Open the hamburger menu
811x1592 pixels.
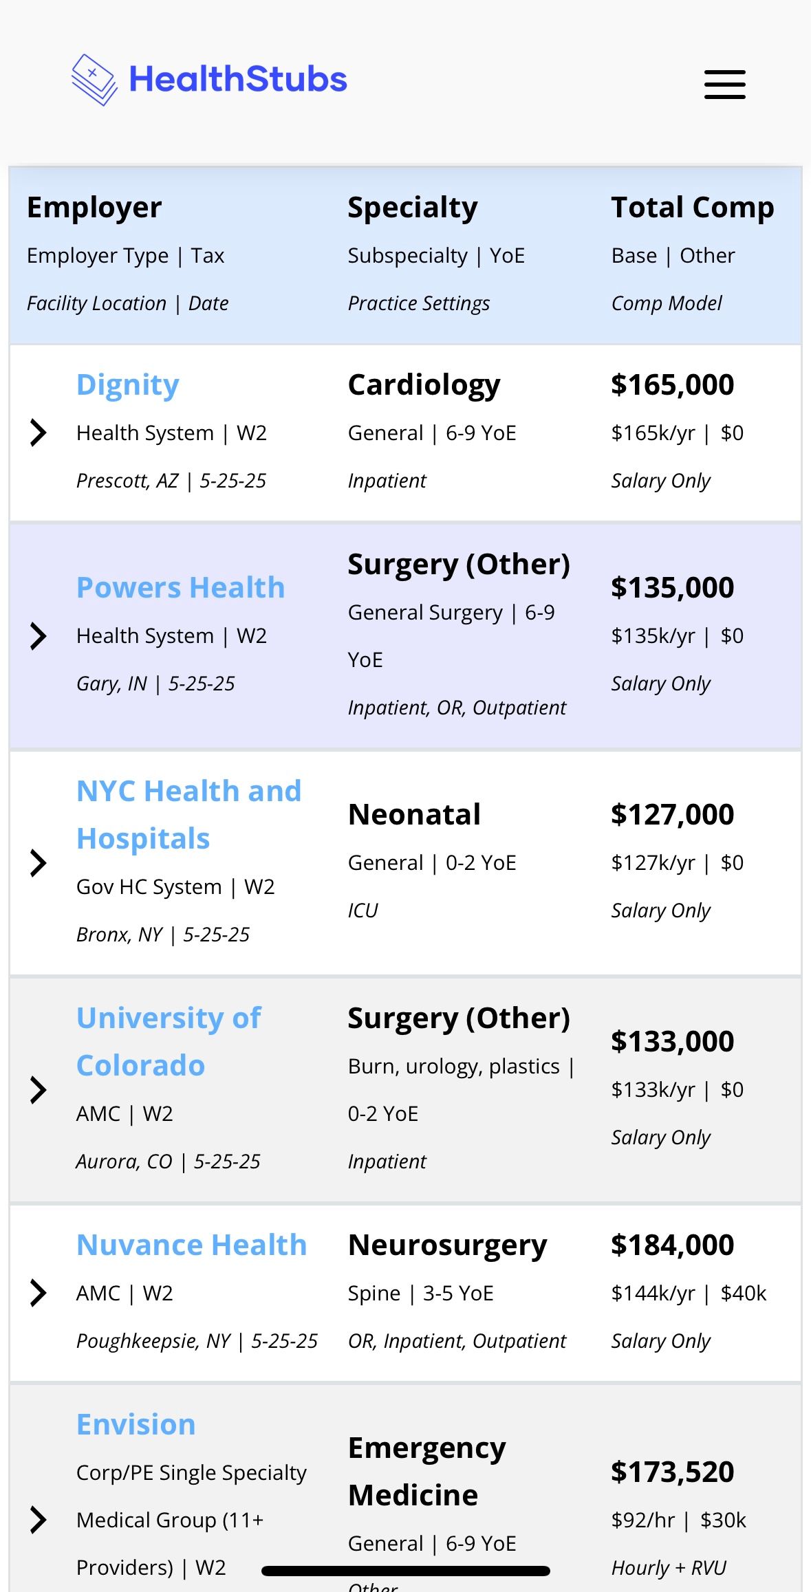[724, 84]
